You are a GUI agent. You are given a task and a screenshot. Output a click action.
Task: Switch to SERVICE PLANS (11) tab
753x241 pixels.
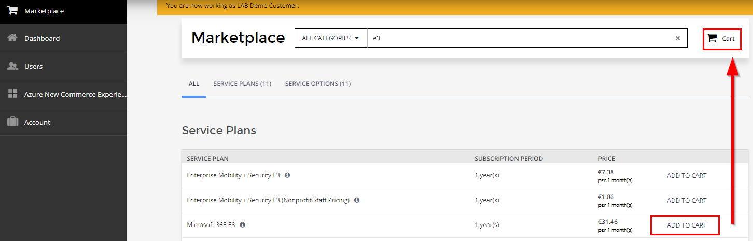tap(242, 84)
